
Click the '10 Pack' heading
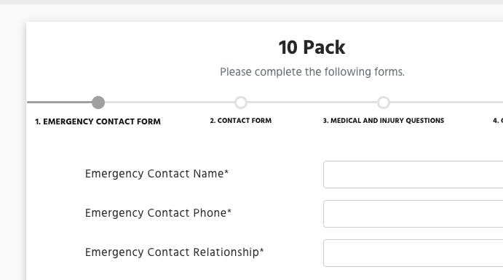pyautogui.click(x=312, y=47)
